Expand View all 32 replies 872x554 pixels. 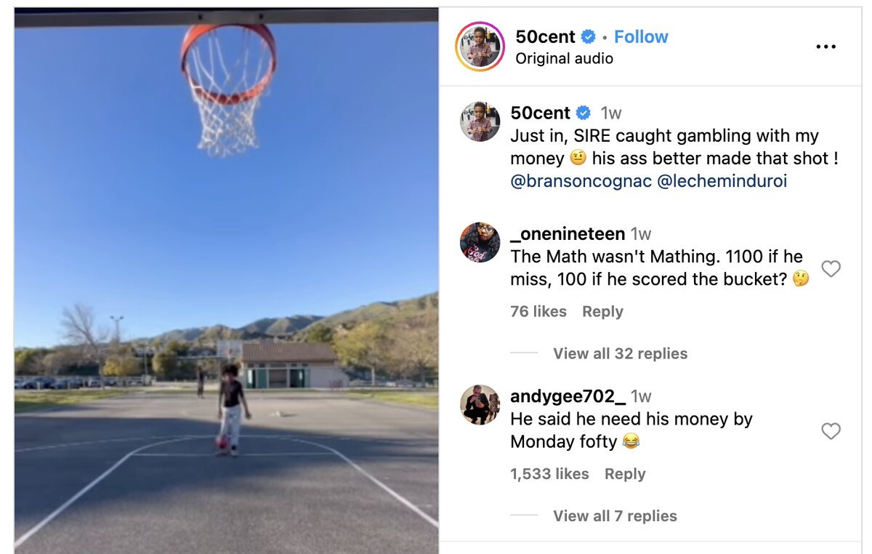pos(620,353)
